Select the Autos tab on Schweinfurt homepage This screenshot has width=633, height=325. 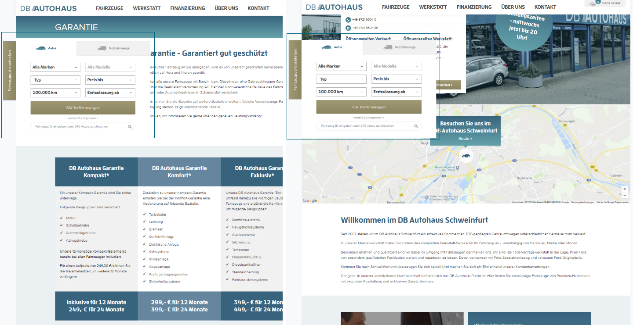coord(332,47)
